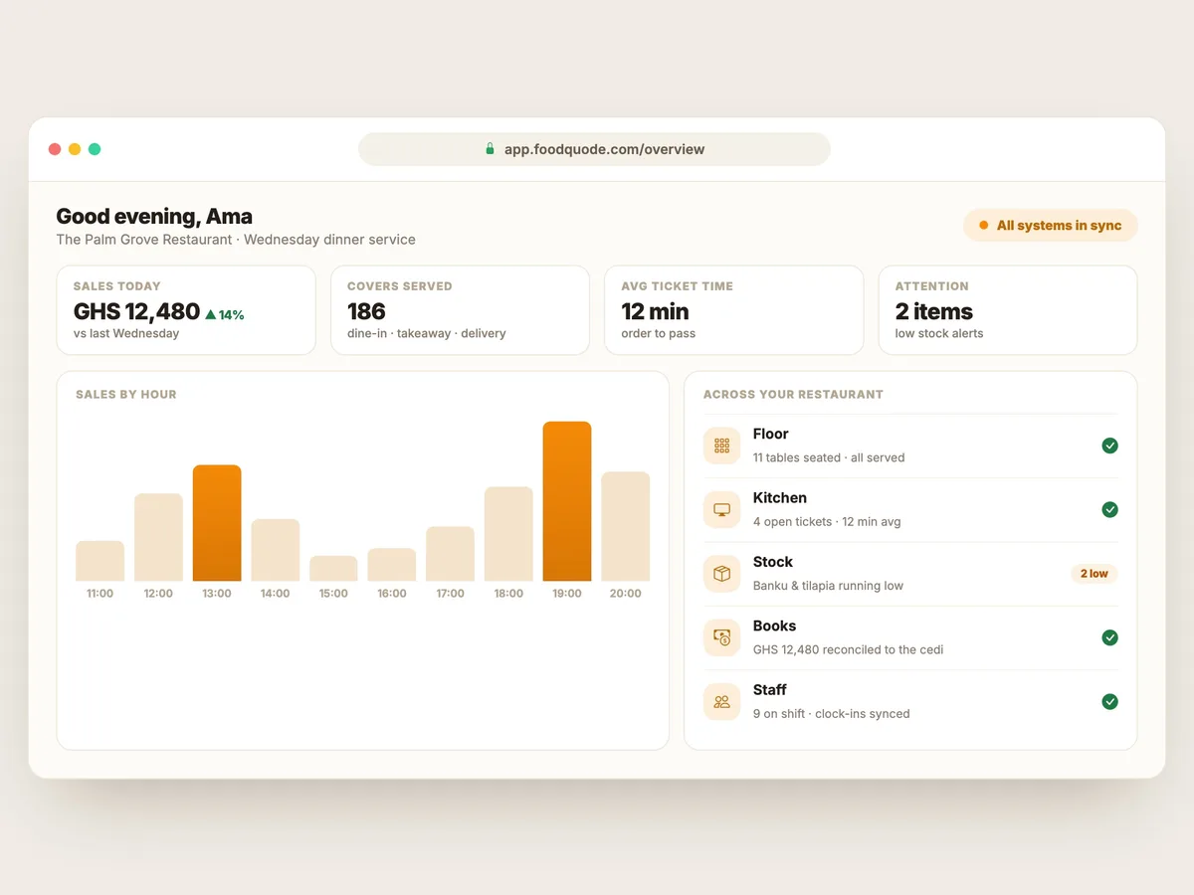Screen dimensions: 1194x895
Task: Select the Covers Served card
Action: (460, 310)
